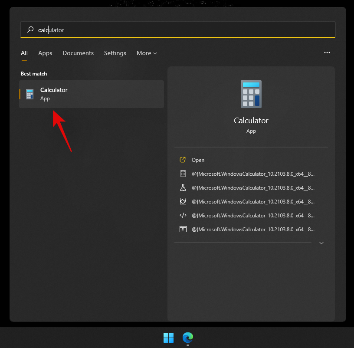Switch to the Settings filter tab
The height and width of the screenshot is (348, 354).
(x=115, y=53)
